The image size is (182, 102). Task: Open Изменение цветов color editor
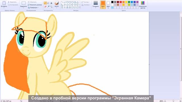(x=143, y=5)
